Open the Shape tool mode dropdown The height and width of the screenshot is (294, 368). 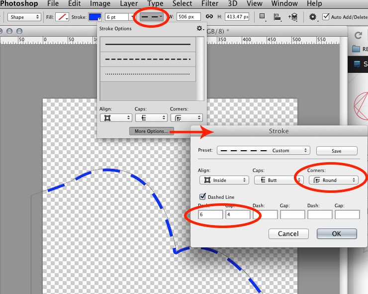pyautogui.click(x=24, y=17)
